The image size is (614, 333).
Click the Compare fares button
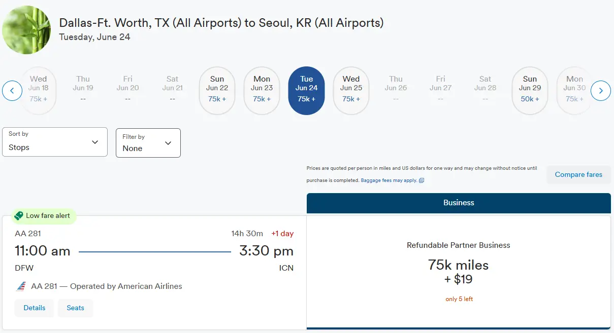pos(578,174)
